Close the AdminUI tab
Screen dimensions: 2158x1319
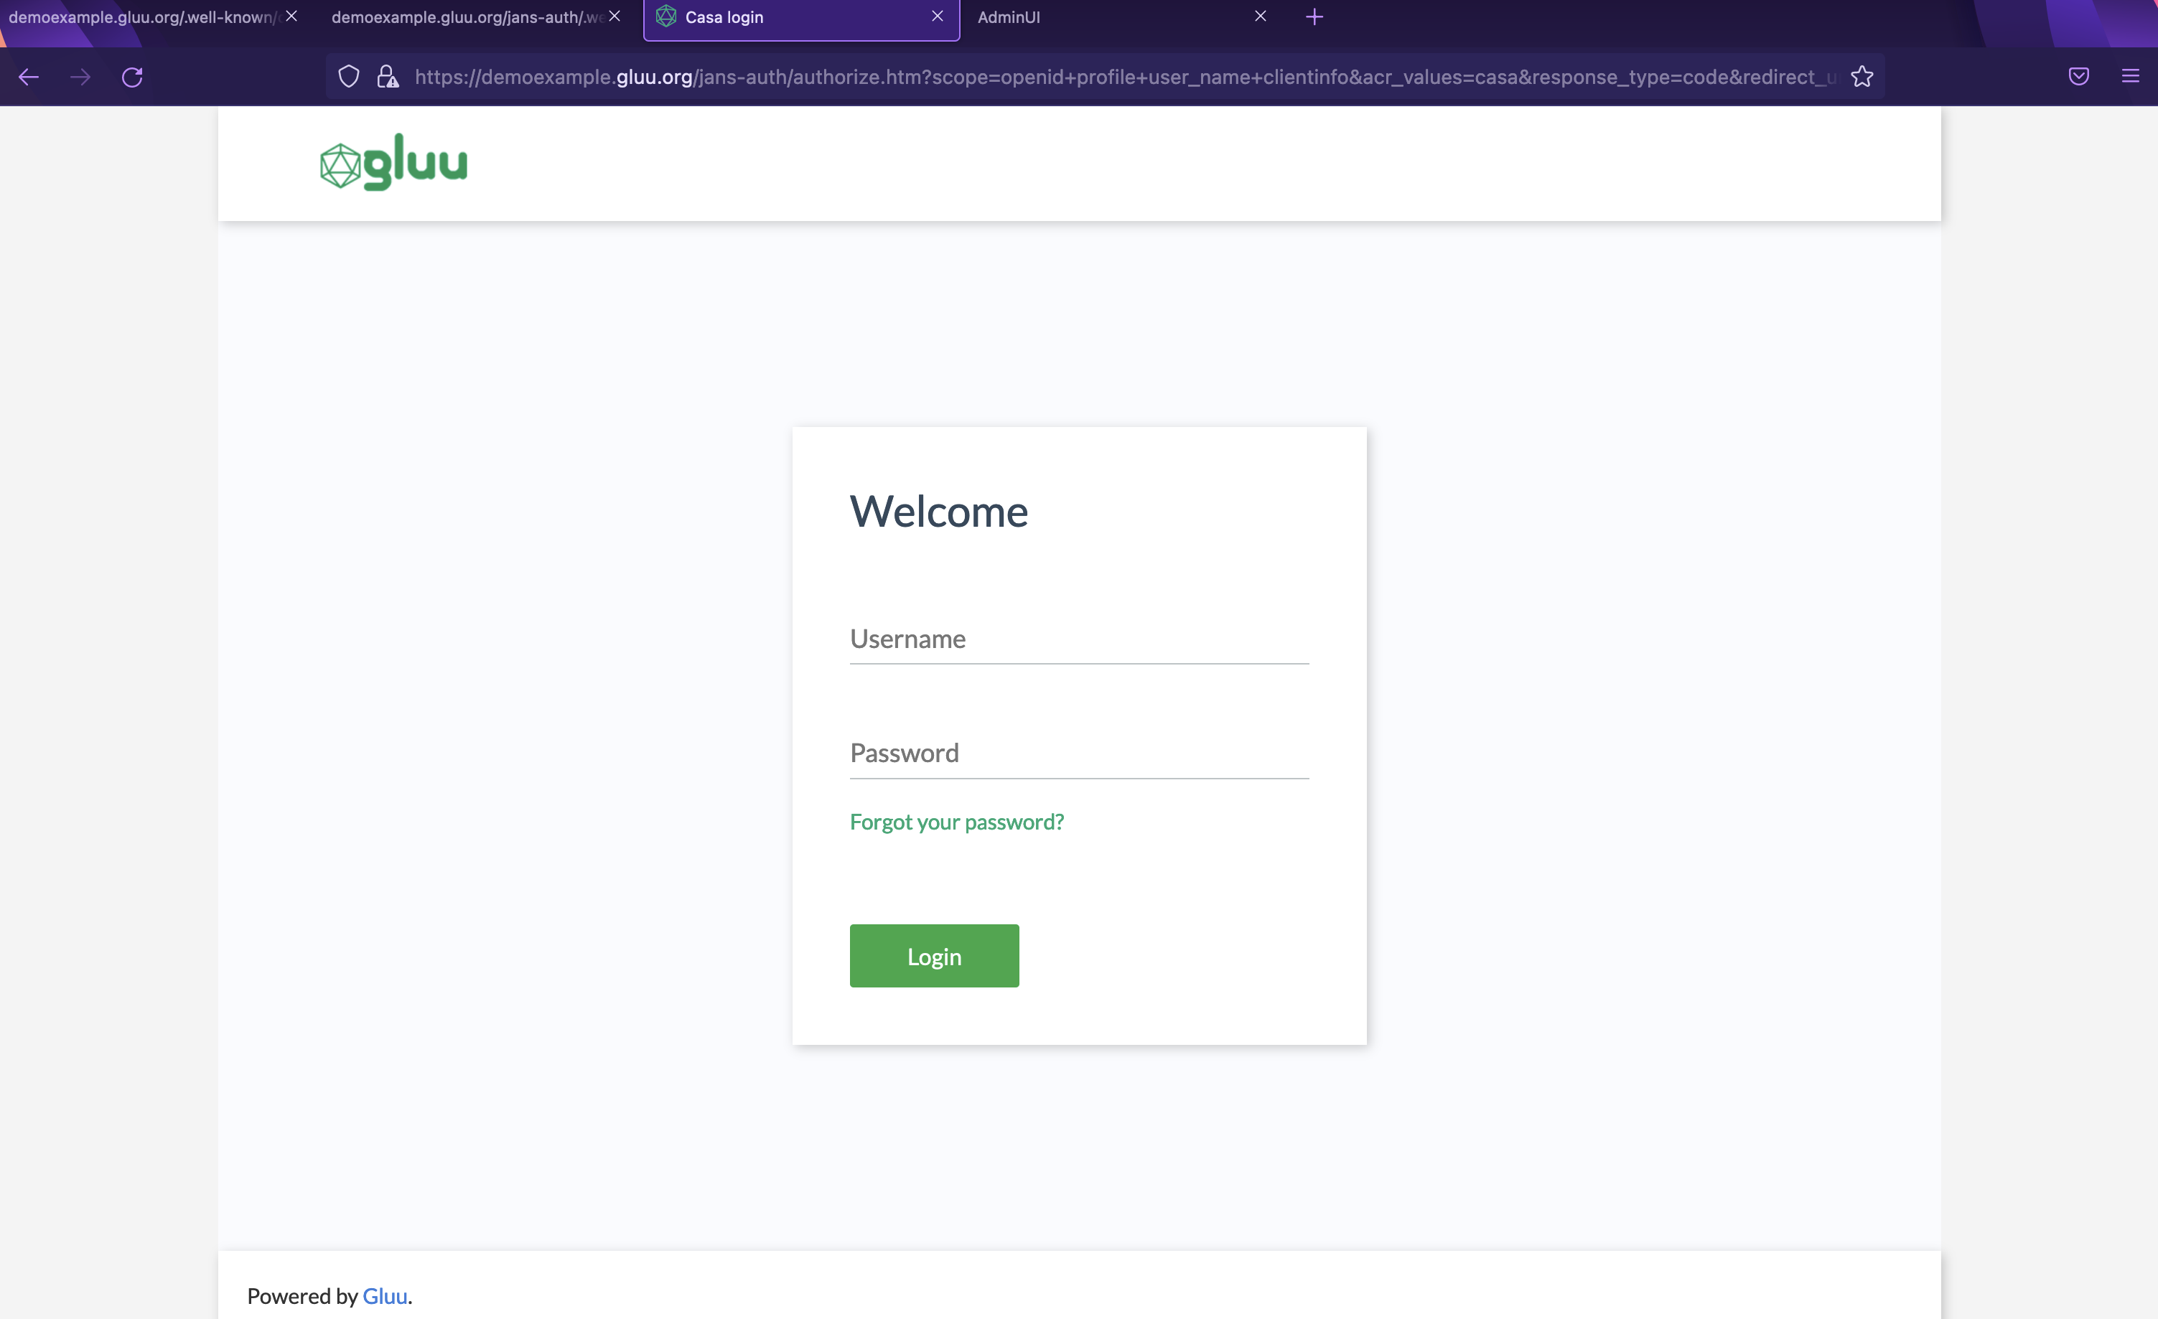[1261, 17]
